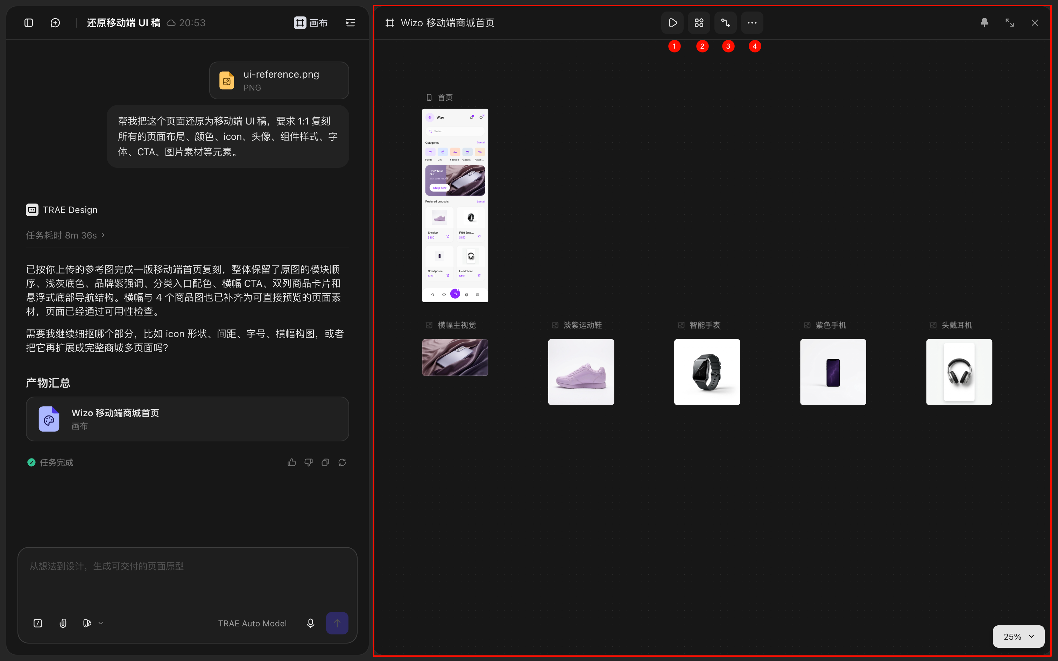This screenshot has height=661, width=1058.
Task: Close the canvas panel
Action: [1035, 23]
